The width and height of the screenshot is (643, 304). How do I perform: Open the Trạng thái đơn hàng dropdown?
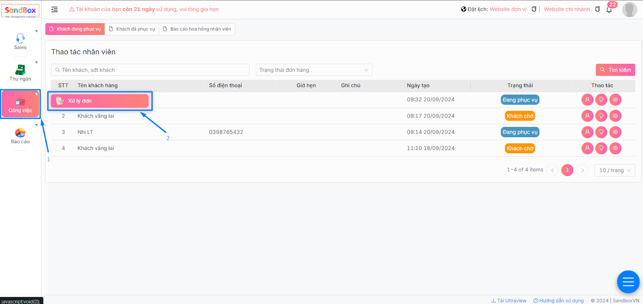coord(314,70)
